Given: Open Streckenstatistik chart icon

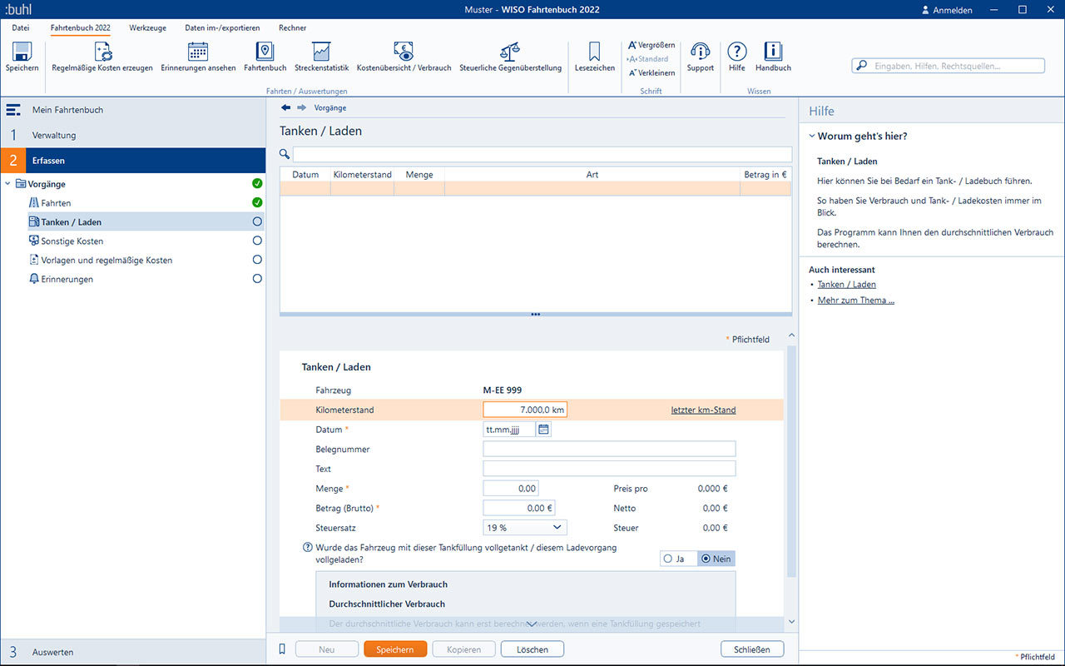Looking at the screenshot, I should coord(321,52).
